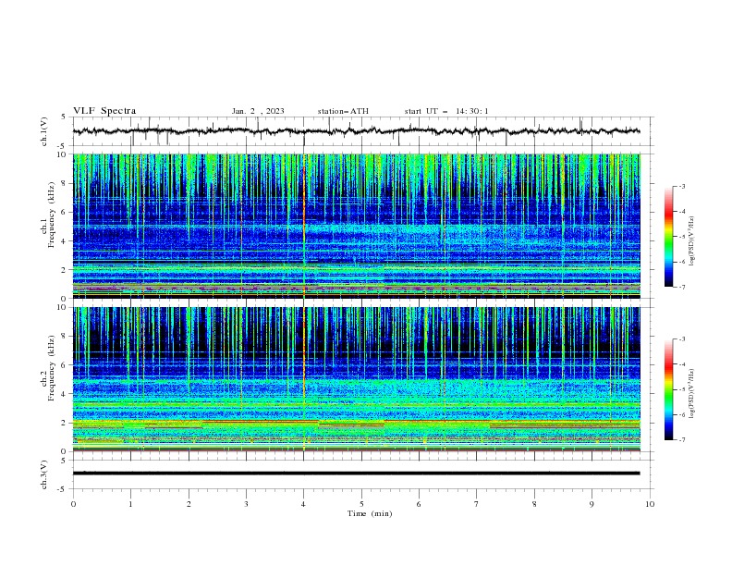The image size is (732, 566).
Task: Click the color scale bar next to the ch.1 spectrogram
Action: 668,237
